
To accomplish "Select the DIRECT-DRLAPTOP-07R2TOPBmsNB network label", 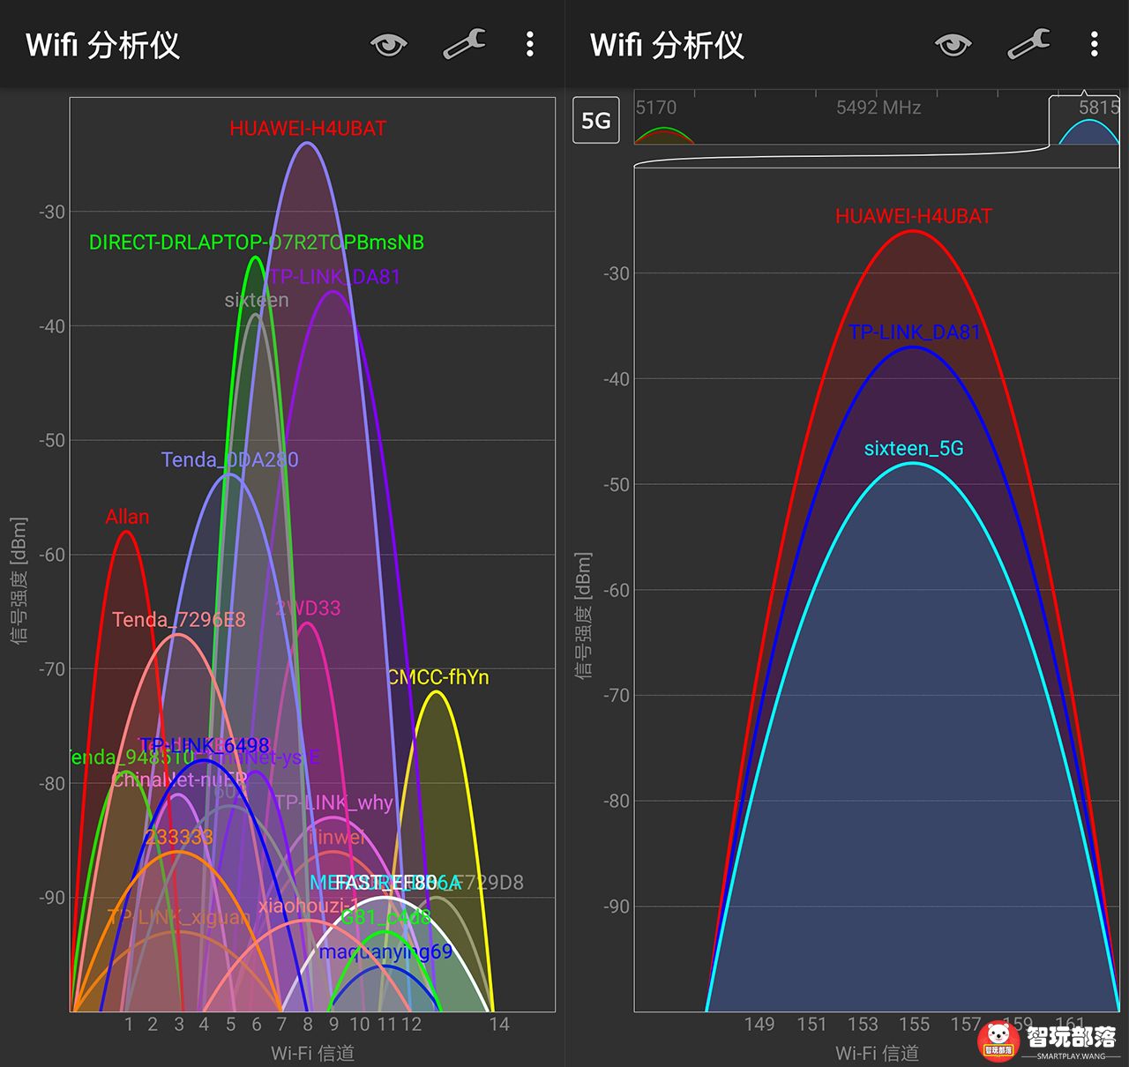I will click(257, 242).
